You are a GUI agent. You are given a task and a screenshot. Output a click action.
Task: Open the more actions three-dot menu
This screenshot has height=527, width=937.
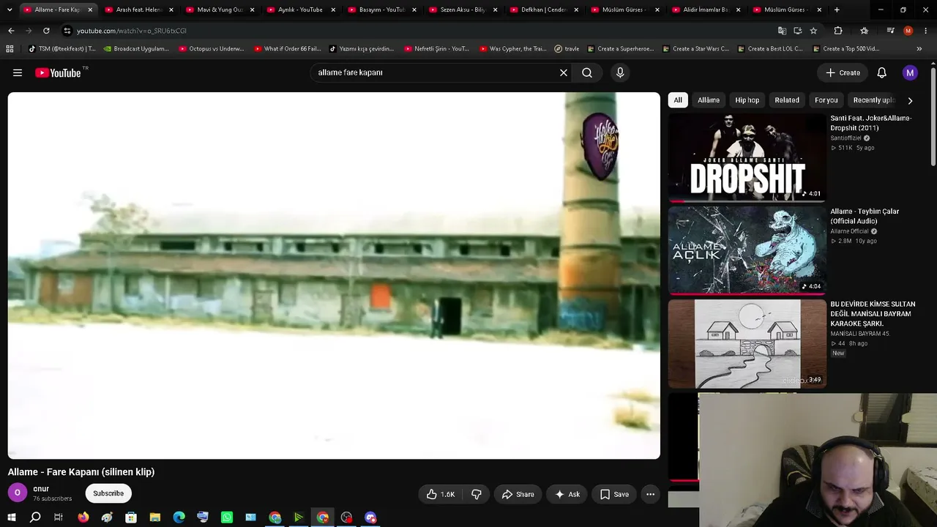pyautogui.click(x=650, y=494)
